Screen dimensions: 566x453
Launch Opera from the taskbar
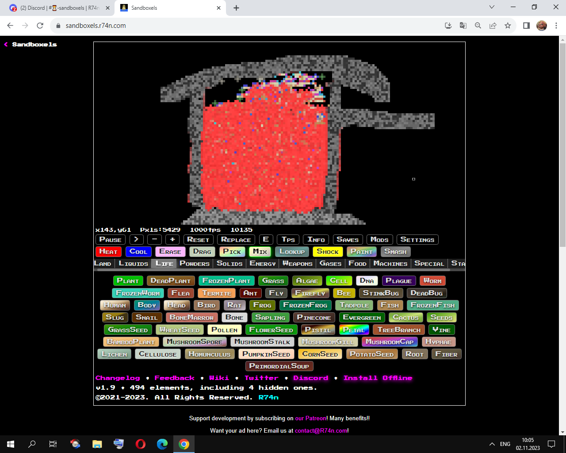click(x=141, y=444)
